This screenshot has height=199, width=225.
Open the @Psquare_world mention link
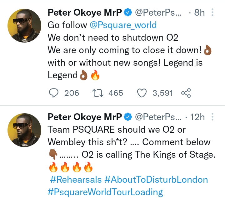pos(123,25)
